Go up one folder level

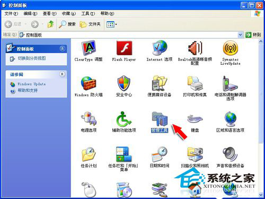coord(51,24)
